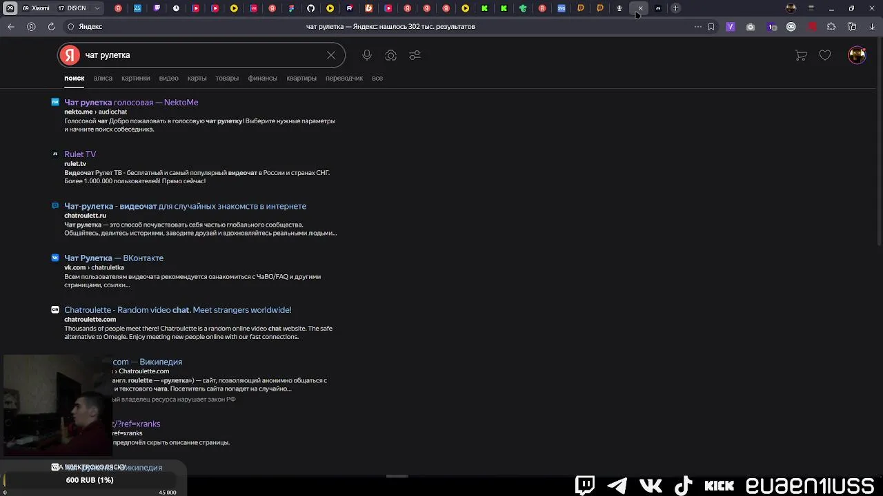Open a new tab with plus button
The image size is (883, 496).
pyautogui.click(x=676, y=8)
